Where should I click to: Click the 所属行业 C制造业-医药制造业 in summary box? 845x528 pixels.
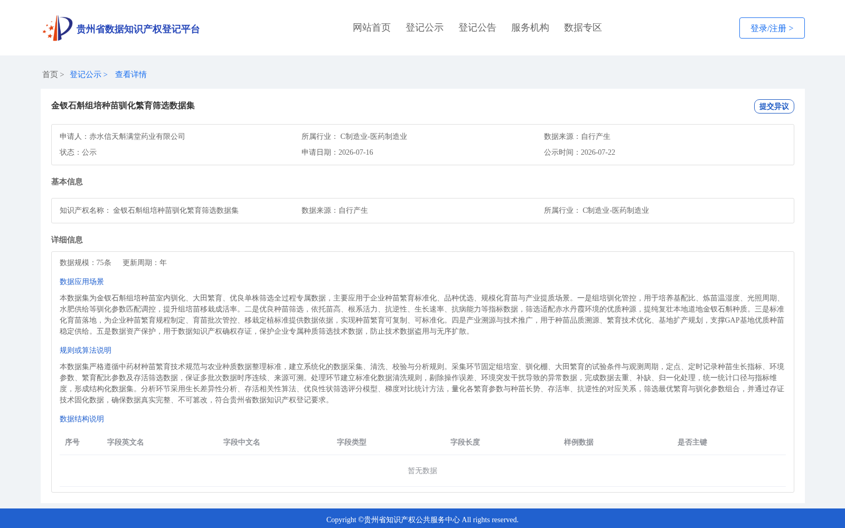coord(354,136)
